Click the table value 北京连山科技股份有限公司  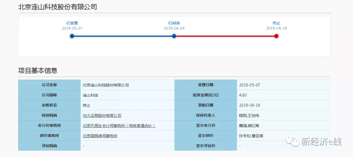pos(106,85)
